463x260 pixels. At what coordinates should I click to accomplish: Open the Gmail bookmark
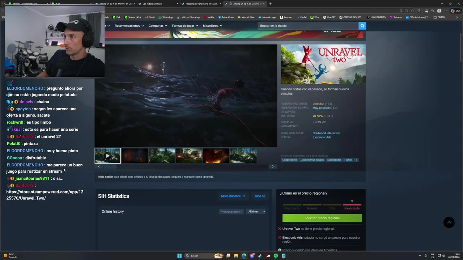[x=150, y=17]
